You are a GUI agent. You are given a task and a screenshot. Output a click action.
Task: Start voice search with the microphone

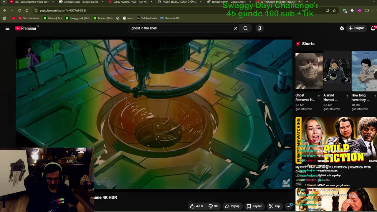(259, 28)
